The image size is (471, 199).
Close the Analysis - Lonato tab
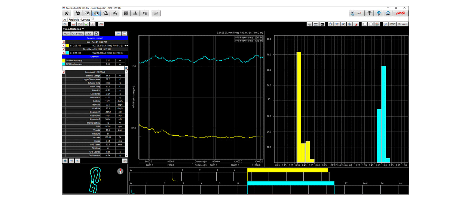pos(93,19)
